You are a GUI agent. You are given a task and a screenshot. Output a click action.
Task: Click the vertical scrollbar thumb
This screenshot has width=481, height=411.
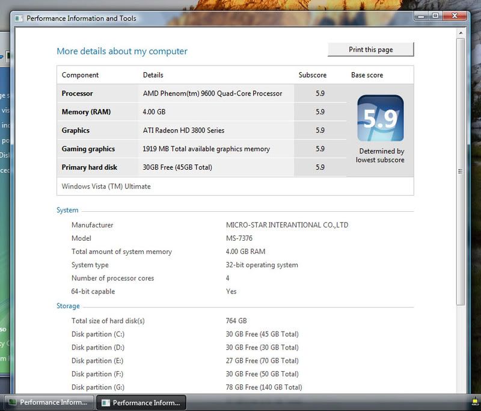point(461,172)
